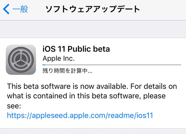Tap the blue back chevron arrow
This screenshot has height=134, width=186.
[x=6, y=9]
